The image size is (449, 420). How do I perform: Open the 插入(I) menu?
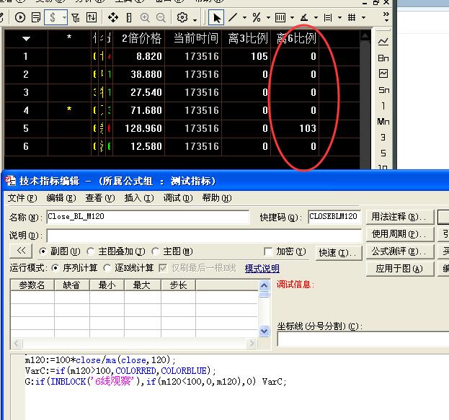click(139, 198)
